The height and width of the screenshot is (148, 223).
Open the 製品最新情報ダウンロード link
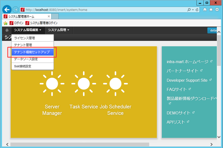coord(192,98)
